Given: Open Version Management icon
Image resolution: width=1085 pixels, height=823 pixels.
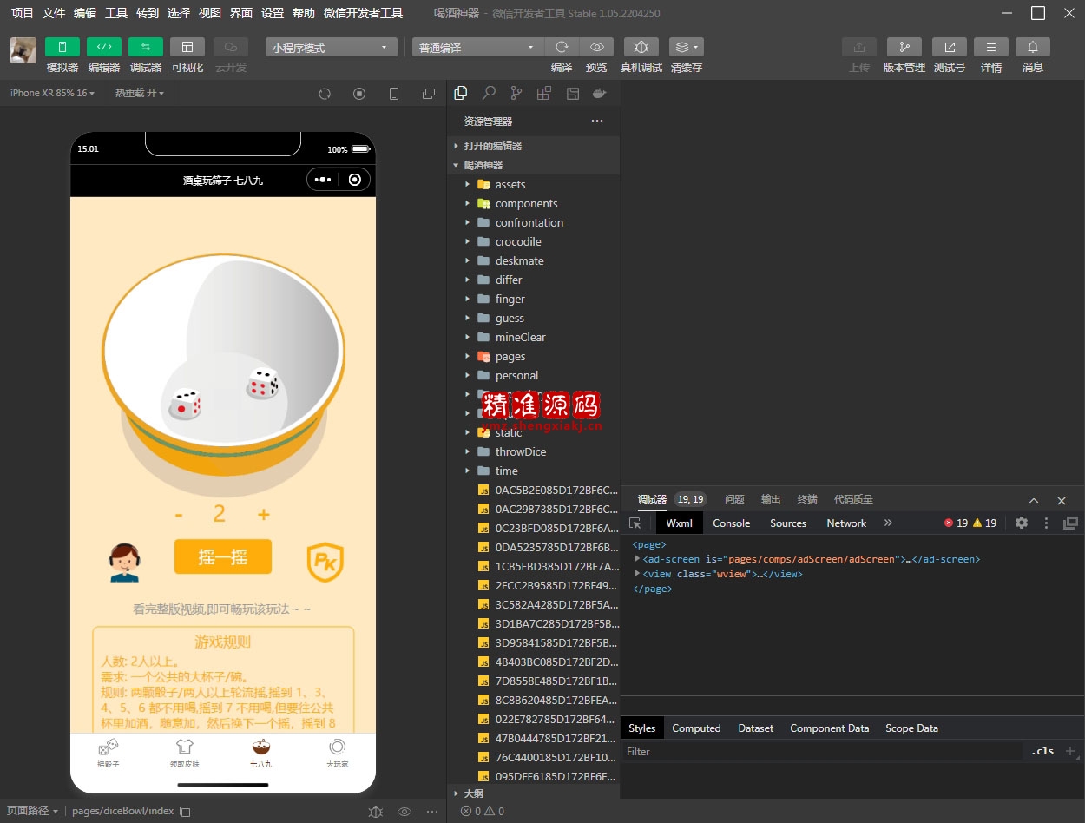Looking at the screenshot, I should tap(904, 47).
